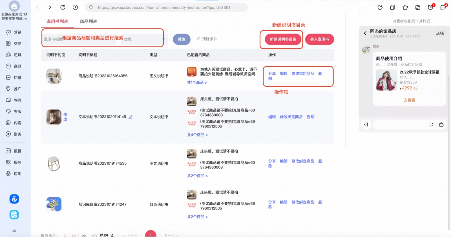Screen dimensions: 451x237
Task: Open the 服务 sidebar item
Action: [14, 162]
